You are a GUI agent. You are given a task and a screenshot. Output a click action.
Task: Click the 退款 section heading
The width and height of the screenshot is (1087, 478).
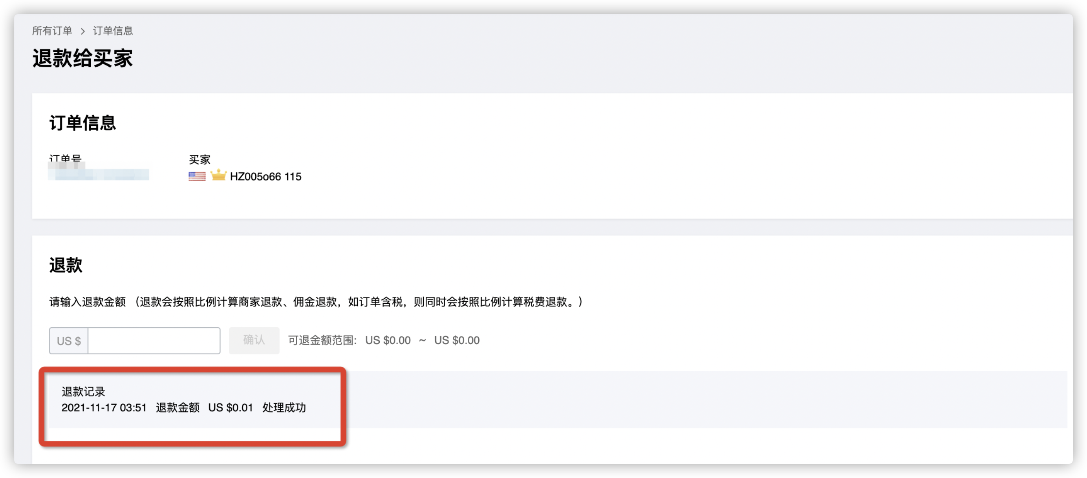(x=66, y=265)
